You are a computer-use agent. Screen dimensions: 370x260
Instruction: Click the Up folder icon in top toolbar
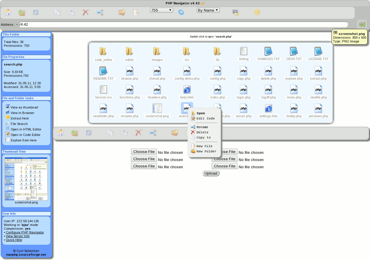coord(22,12)
